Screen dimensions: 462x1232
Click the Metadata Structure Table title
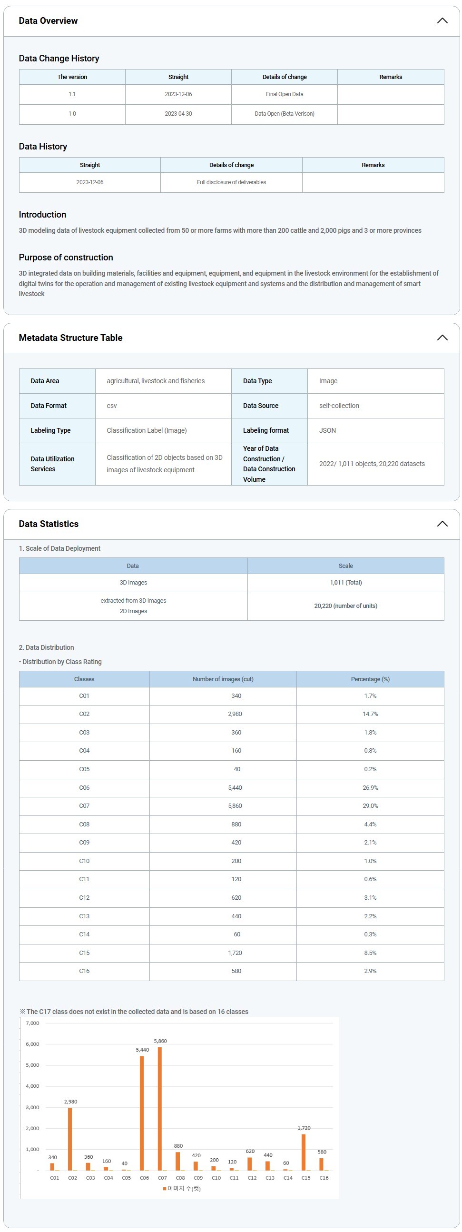[70, 338]
